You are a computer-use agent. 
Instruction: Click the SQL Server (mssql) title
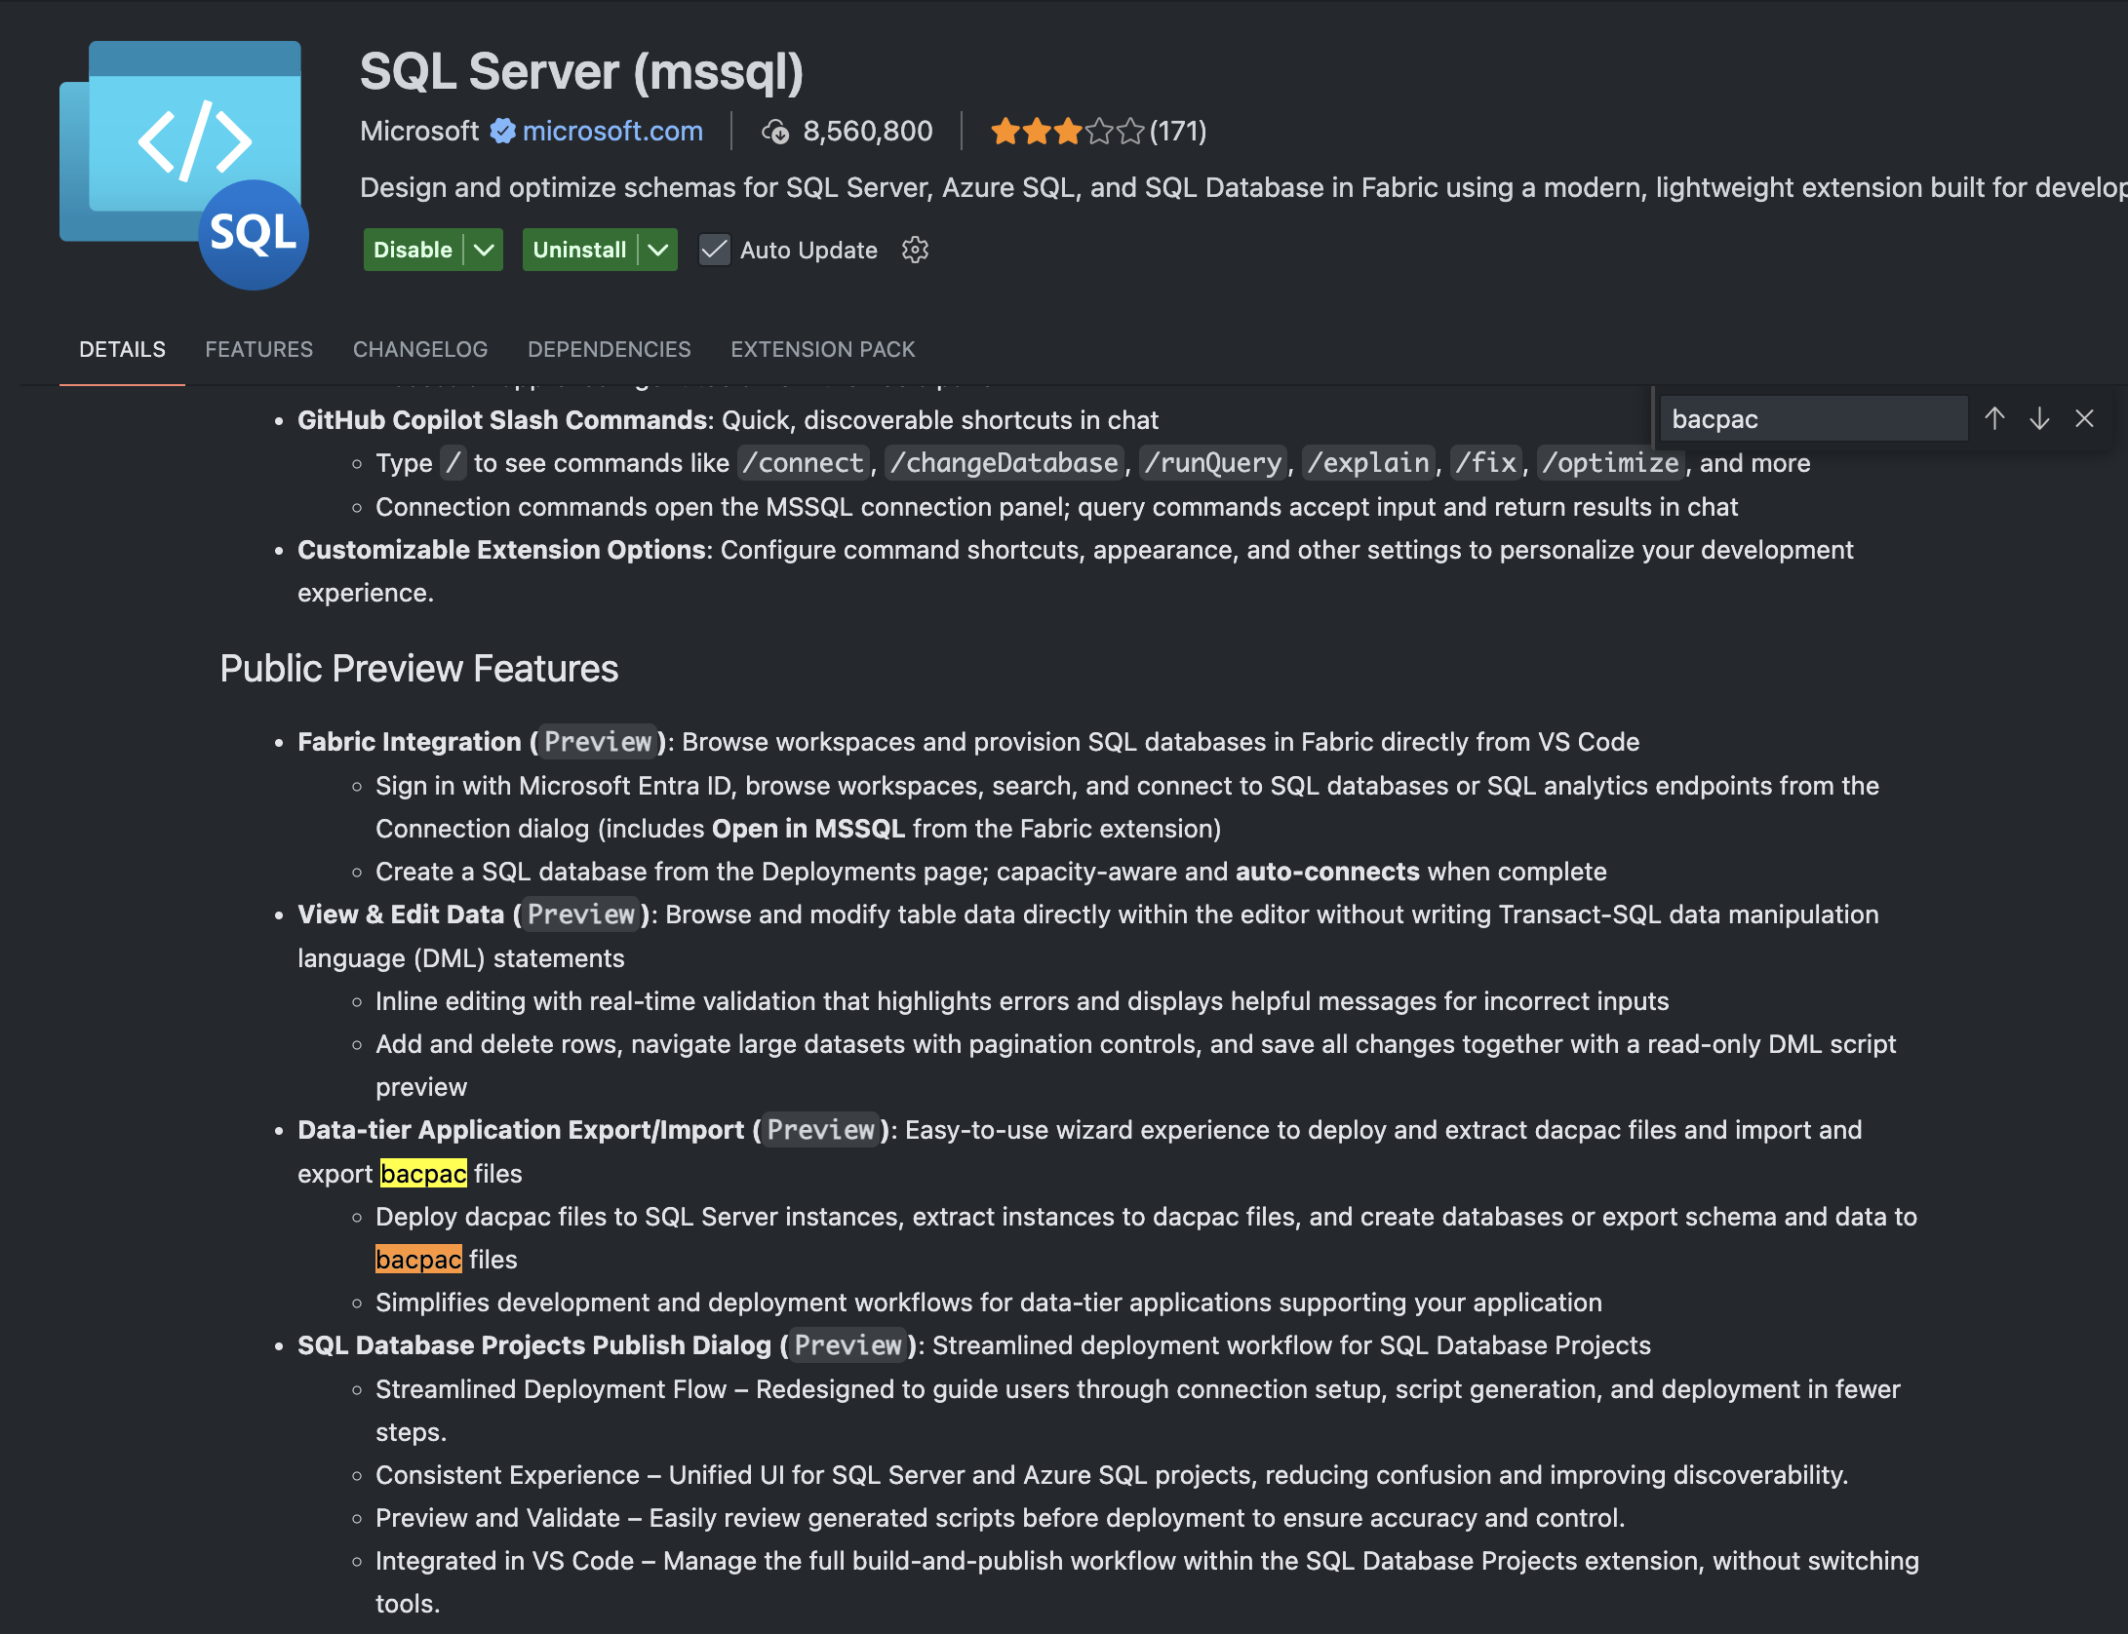pyautogui.click(x=581, y=71)
